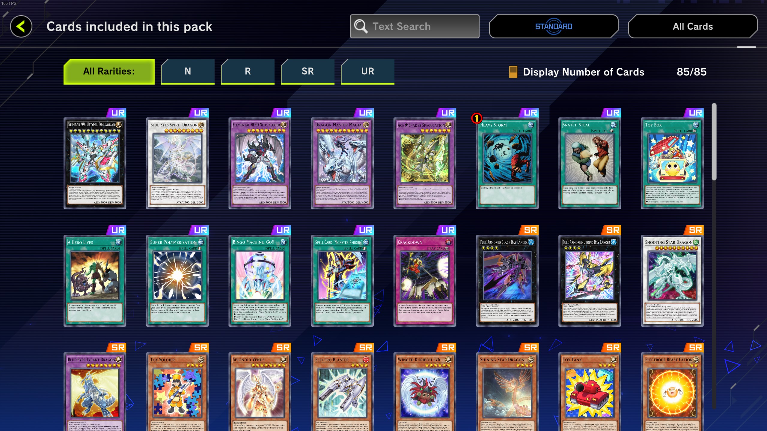
Task: Select the Shooting Star Dragon card
Action: pos(672,281)
